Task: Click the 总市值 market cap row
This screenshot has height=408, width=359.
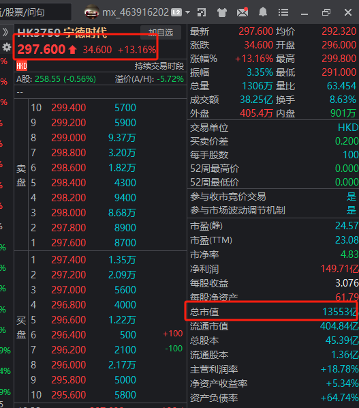Action: coord(272,311)
